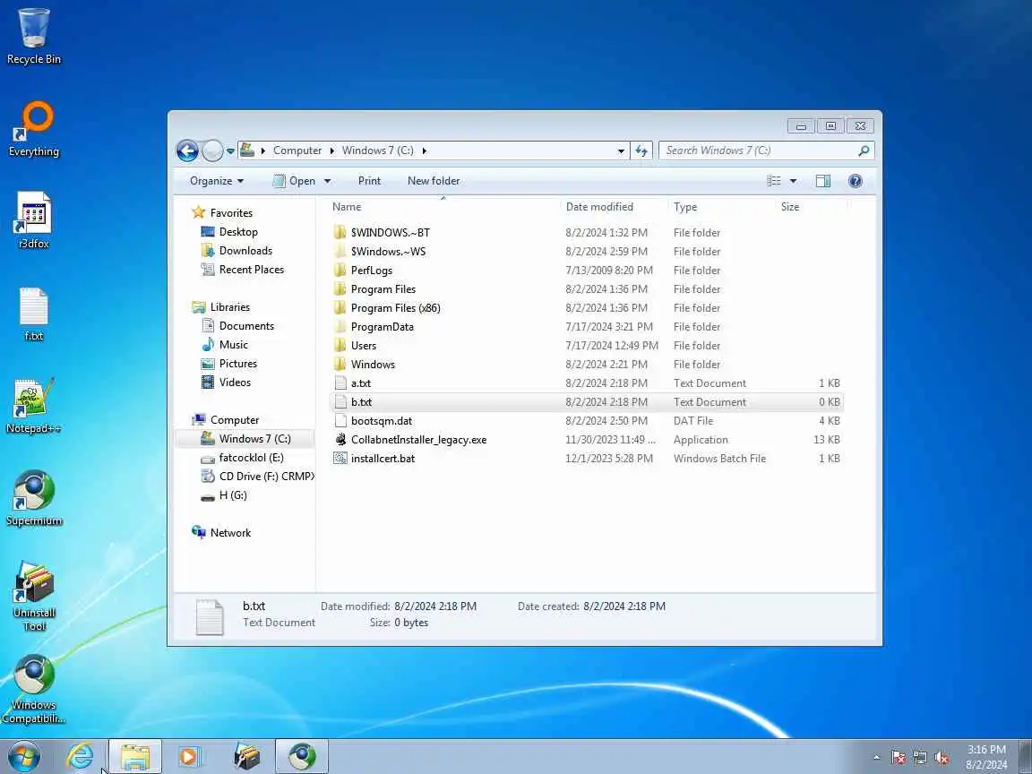This screenshot has height=774, width=1032.
Task: Select CD Drive (F:) in navigation pane
Action: pyautogui.click(x=257, y=477)
